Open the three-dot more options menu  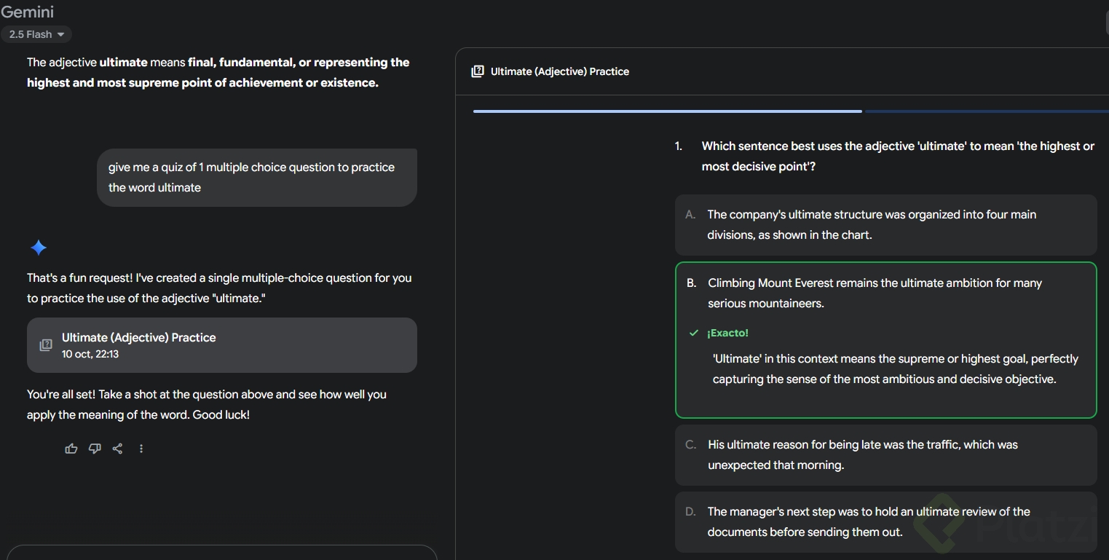pos(141,449)
